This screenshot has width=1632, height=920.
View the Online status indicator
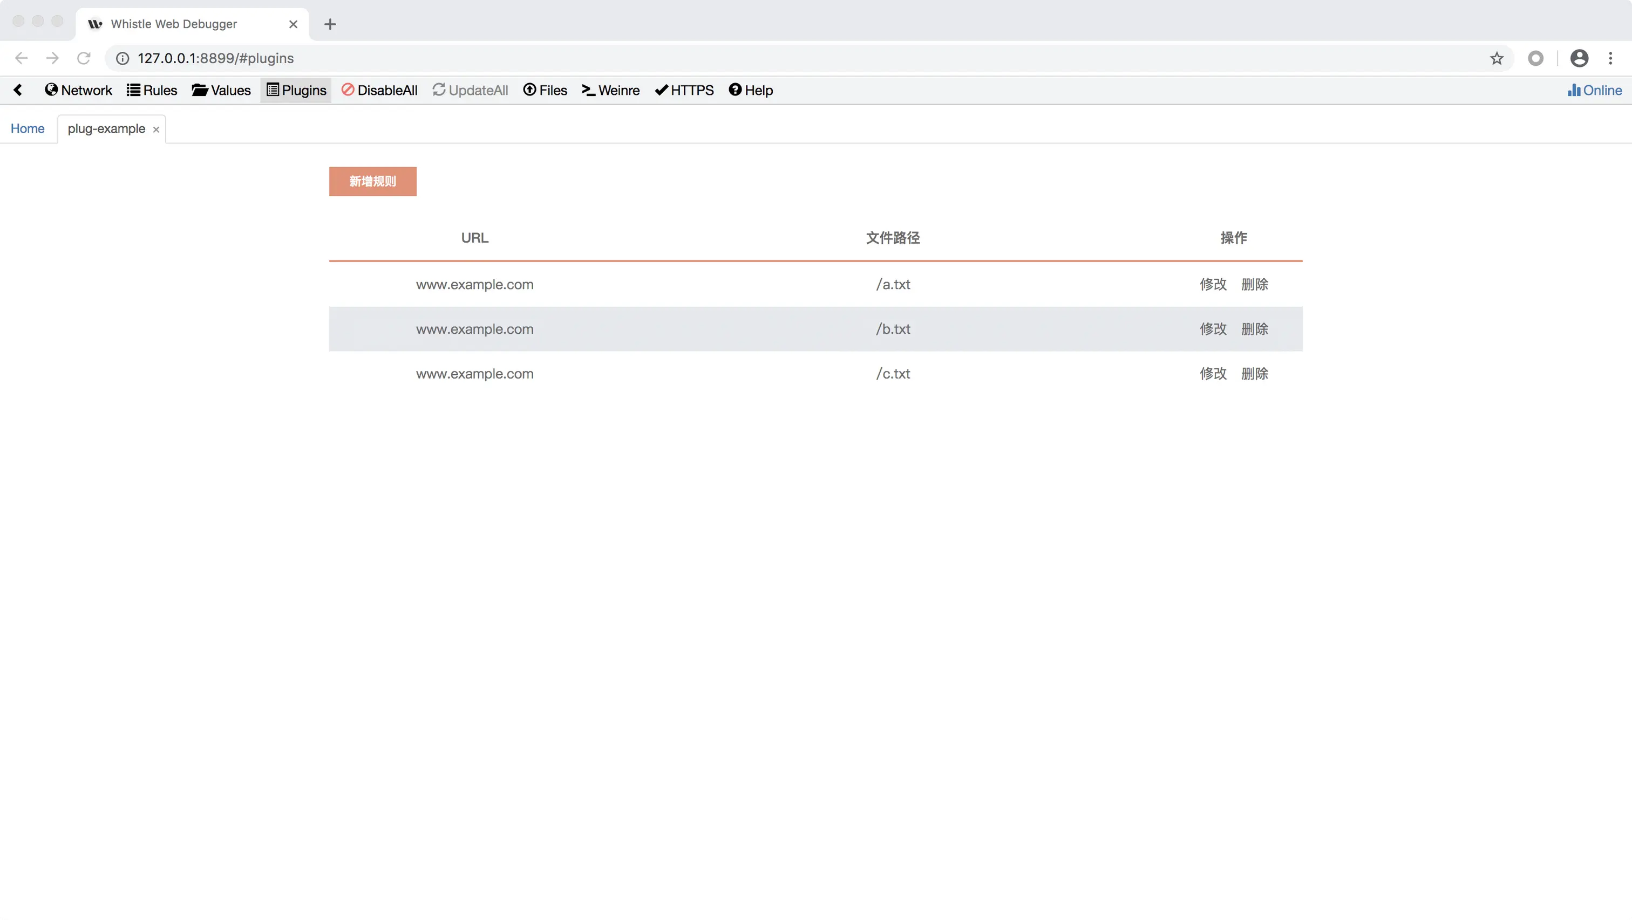click(1595, 90)
